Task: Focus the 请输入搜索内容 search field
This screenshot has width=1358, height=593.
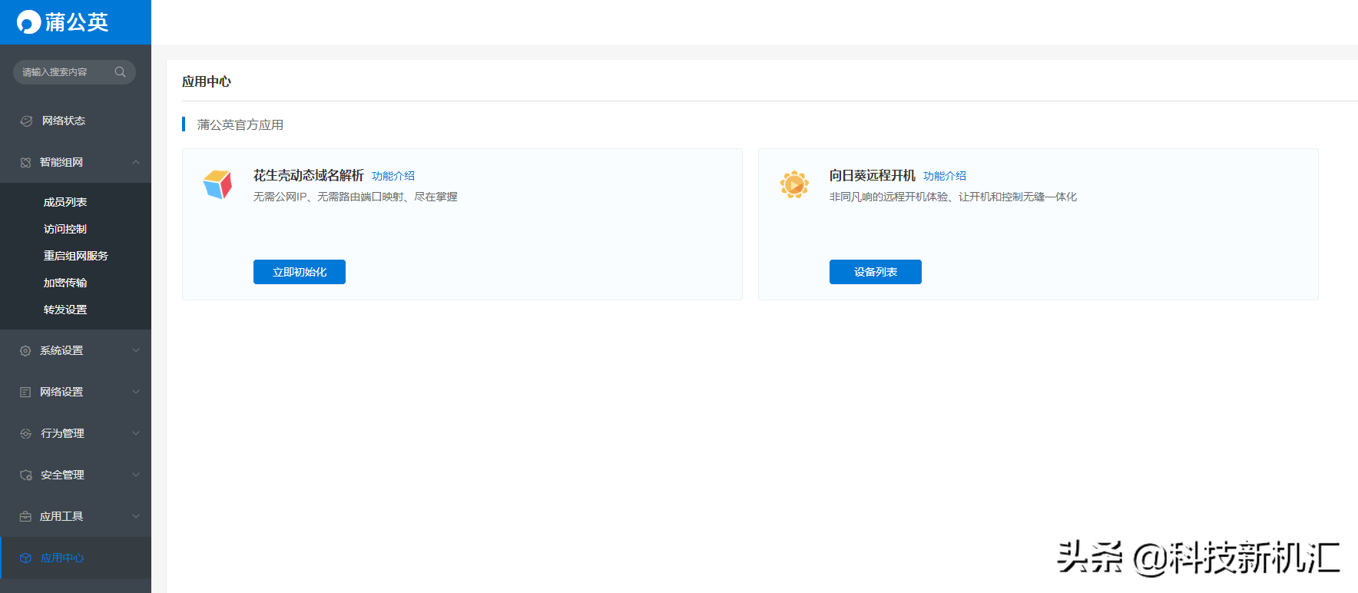Action: (x=75, y=72)
